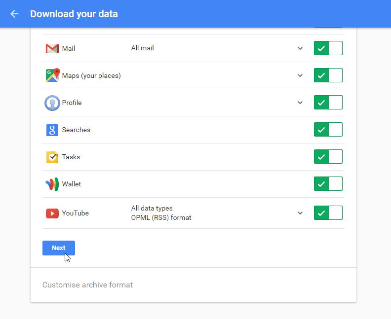391x319 pixels.
Task: Click the 'All mail' text
Action: (142, 48)
